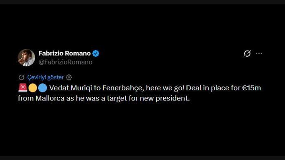Click the blue circle emoji

[43, 88]
